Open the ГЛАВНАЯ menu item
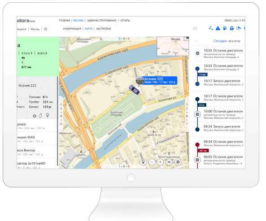This screenshot has height=221, width=266. pyautogui.click(x=65, y=21)
